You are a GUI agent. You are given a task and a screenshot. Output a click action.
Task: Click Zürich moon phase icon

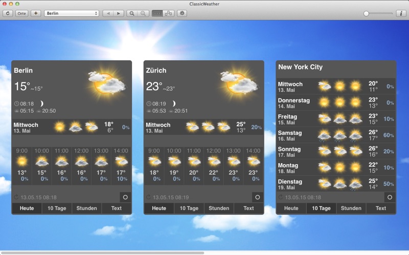(x=174, y=104)
